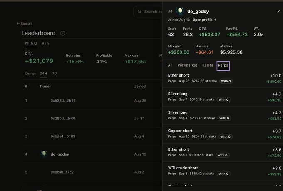Viewport: 283px width, 191px height.
Task: Click the Max gain +$17,557 value
Action: [136, 62]
